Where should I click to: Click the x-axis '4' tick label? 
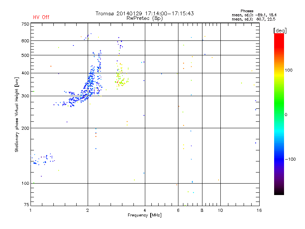(x=145, y=210)
